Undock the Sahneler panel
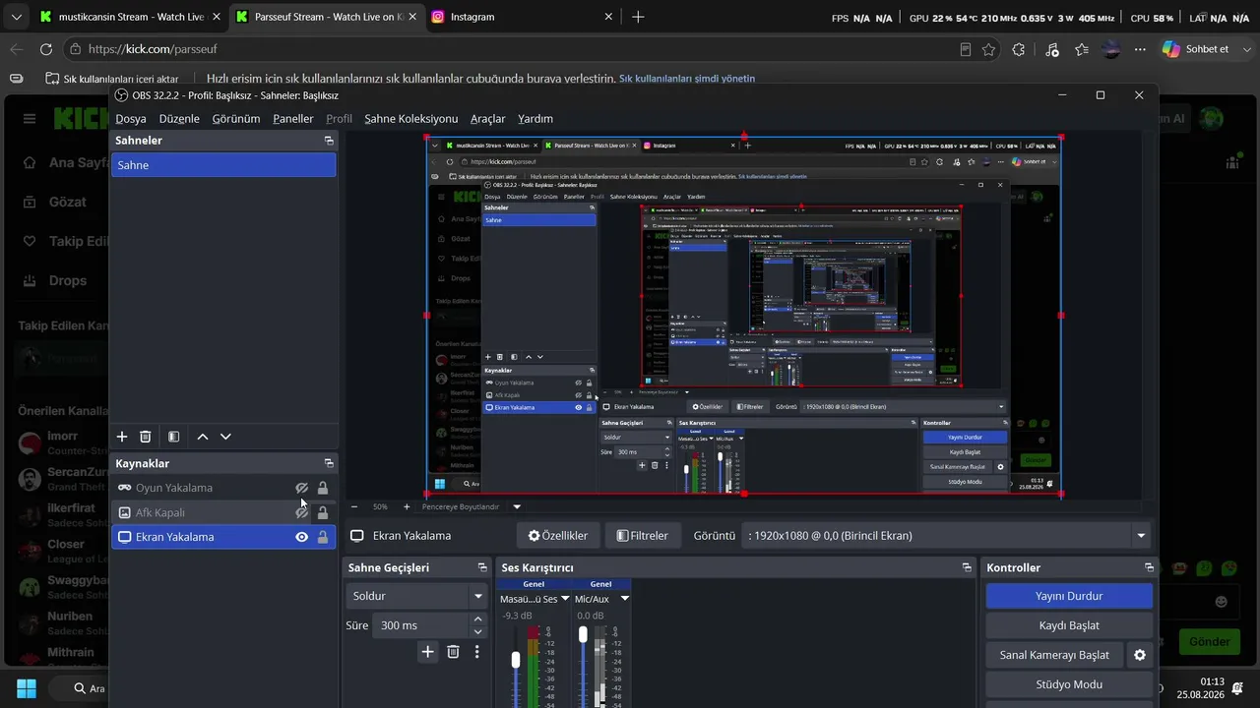 point(329,141)
